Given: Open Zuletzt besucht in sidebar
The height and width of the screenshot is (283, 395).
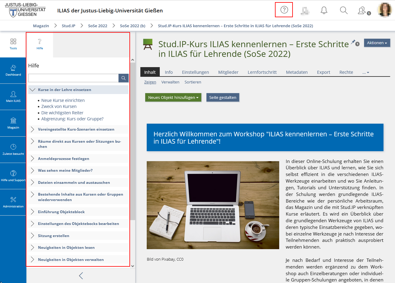Looking at the screenshot, I should click(13, 150).
